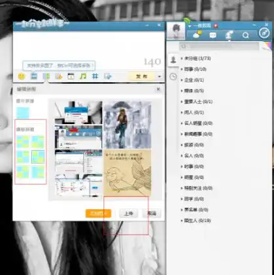The image size is (274, 275).
Task: Click the contacts window search field
Action: 219,46
